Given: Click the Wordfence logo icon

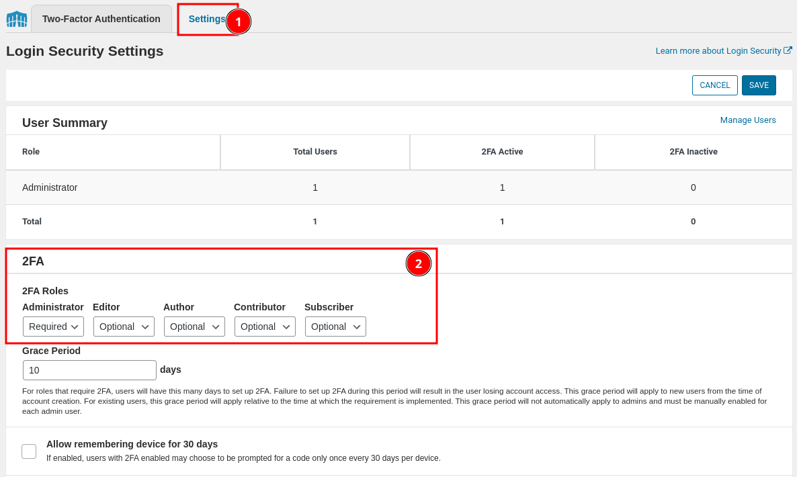Looking at the screenshot, I should click(x=17, y=19).
